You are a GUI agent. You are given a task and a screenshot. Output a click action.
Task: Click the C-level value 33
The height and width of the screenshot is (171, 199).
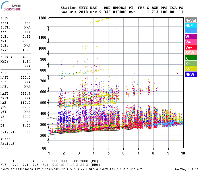28,132
